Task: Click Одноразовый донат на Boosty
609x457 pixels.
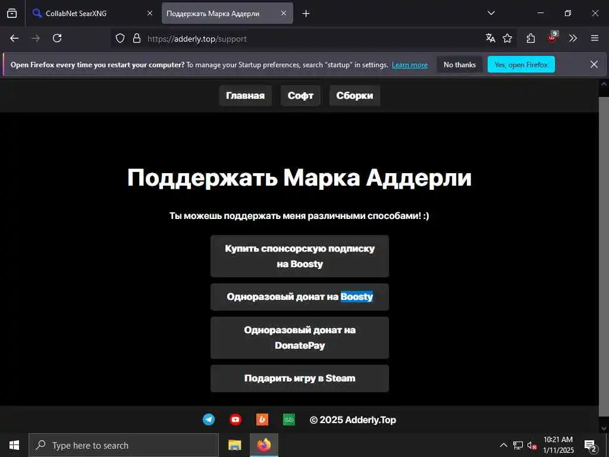Action: tap(300, 297)
